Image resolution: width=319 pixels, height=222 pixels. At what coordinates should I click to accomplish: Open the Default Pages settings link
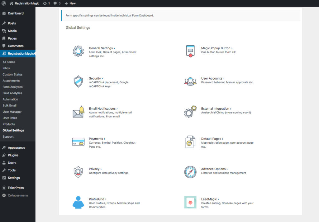pos(212,139)
